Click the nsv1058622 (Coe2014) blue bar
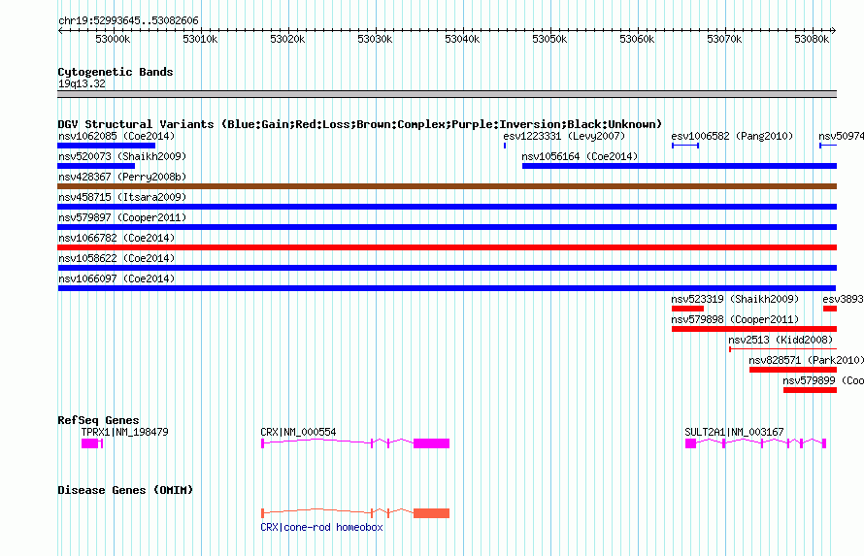The height and width of the screenshot is (556, 864). pyautogui.click(x=447, y=268)
